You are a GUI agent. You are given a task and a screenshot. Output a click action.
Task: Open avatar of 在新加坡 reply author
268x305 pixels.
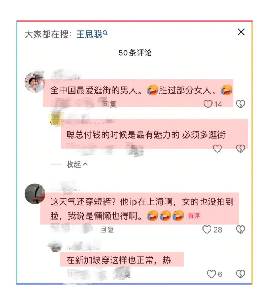pos(55,247)
